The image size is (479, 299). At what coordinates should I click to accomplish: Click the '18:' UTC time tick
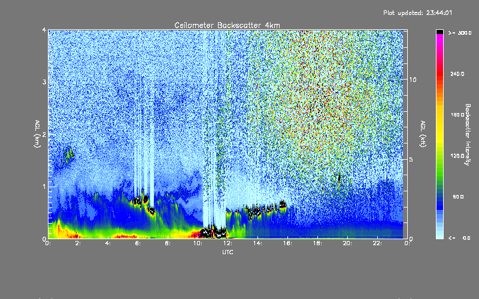point(317,243)
